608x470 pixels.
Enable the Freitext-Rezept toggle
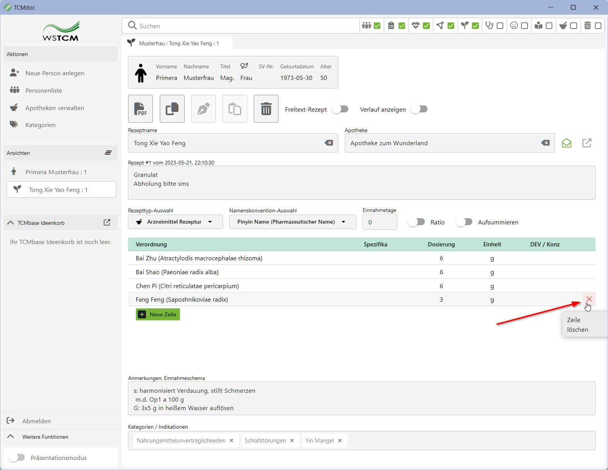pos(340,109)
